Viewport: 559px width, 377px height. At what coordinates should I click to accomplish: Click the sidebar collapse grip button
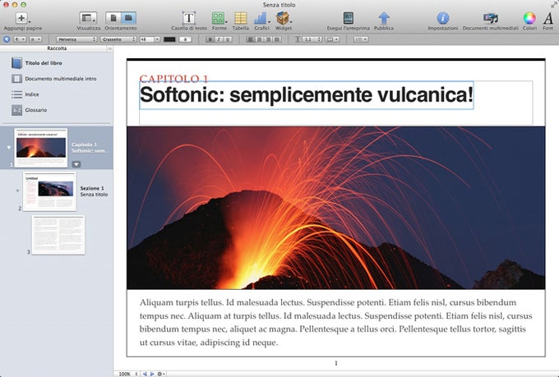(110, 48)
